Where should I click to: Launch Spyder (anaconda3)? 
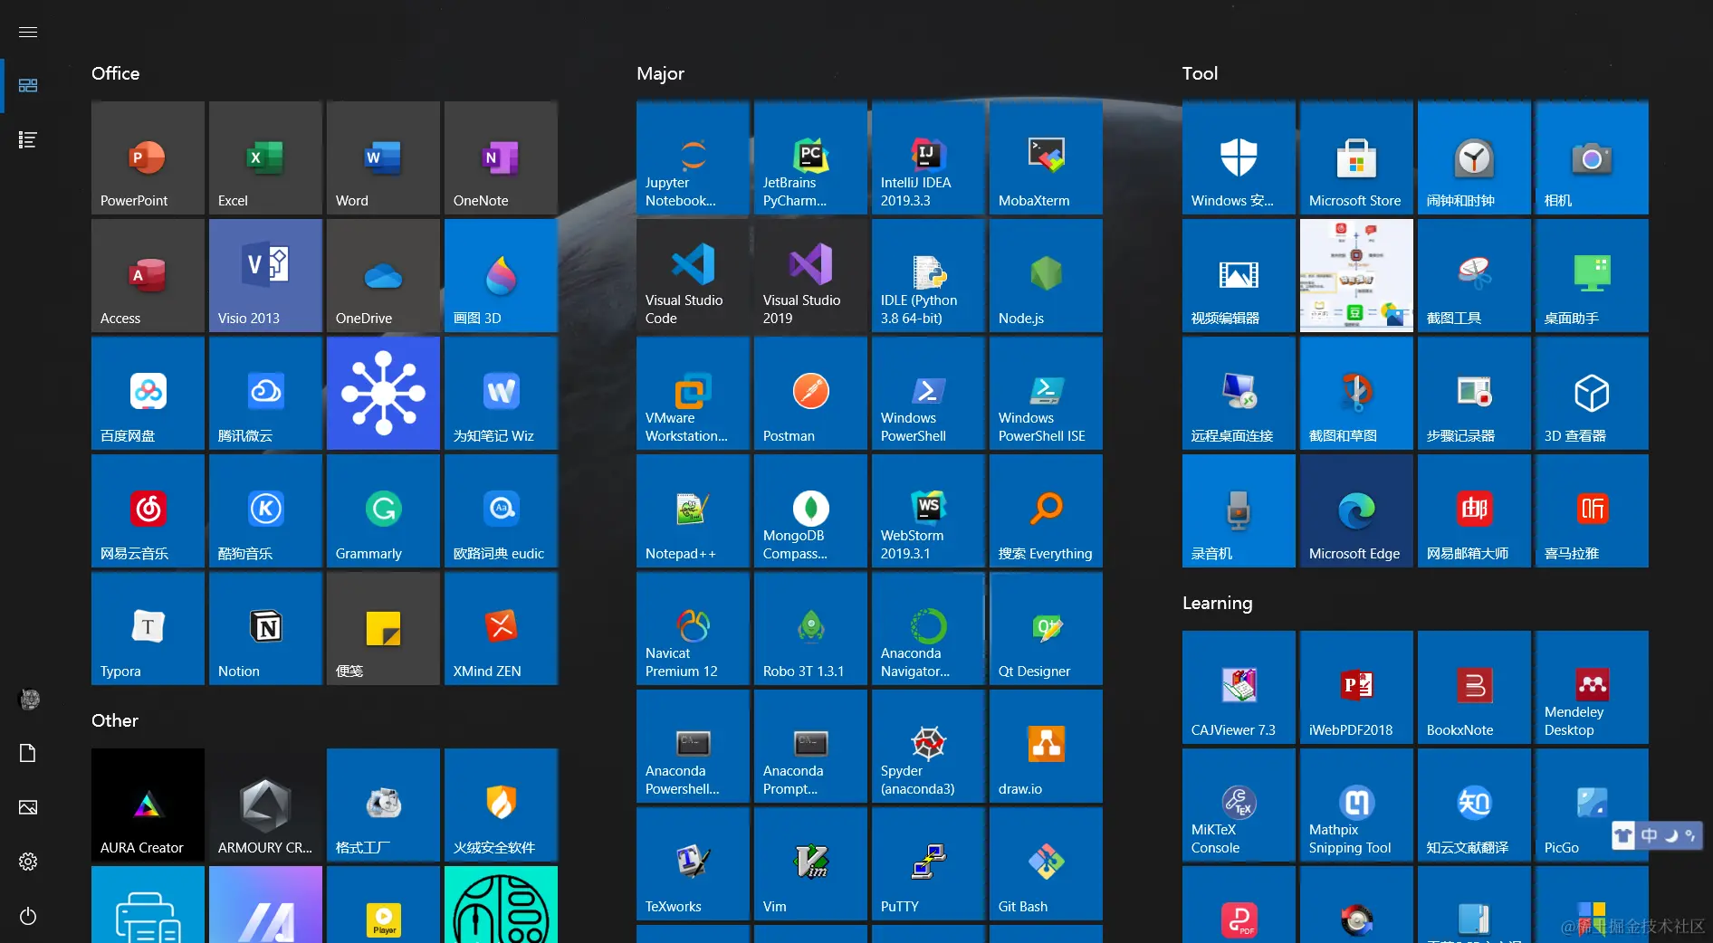[928, 746]
